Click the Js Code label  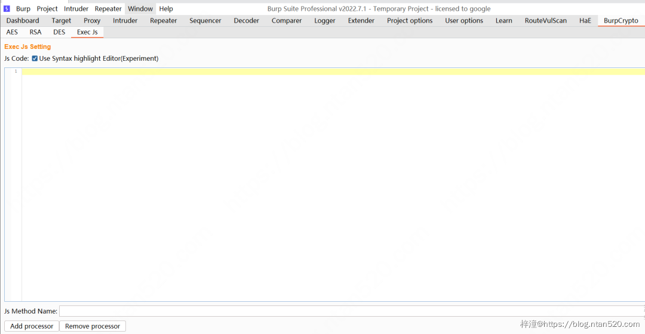[x=17, y=58]
